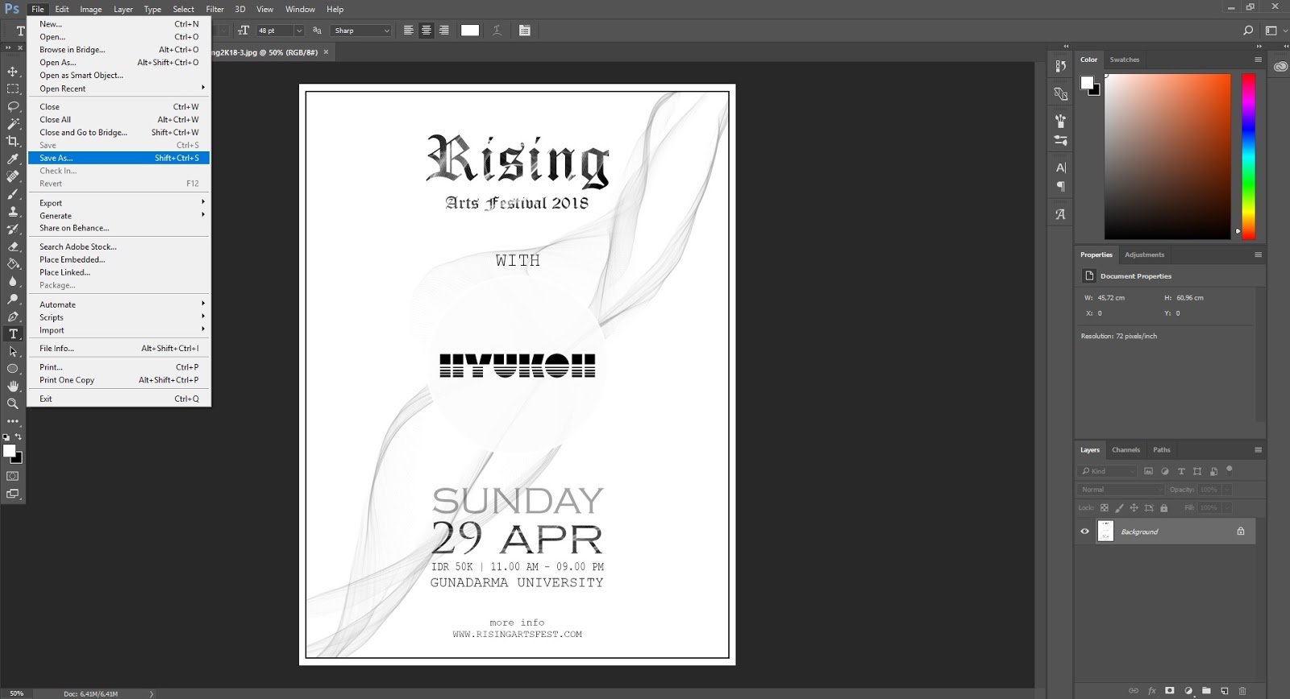Screen dimensions: 1290x699
Task: Swap foreground and background colors
Action: click(19, 437)
